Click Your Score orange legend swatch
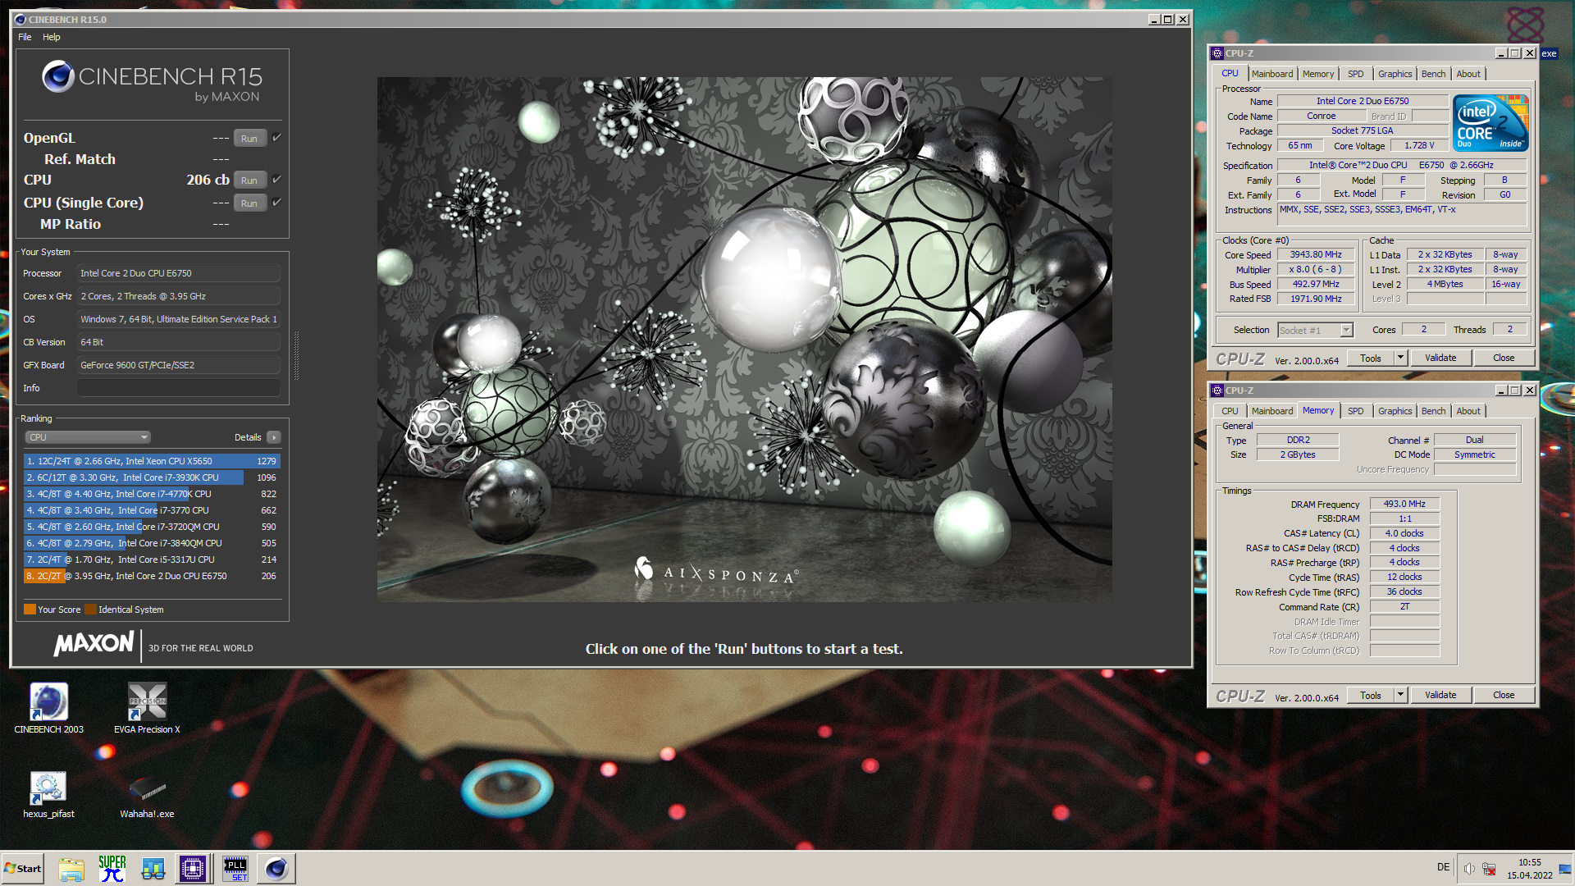This screenshot has width=1575, height=886. point(30,610)
